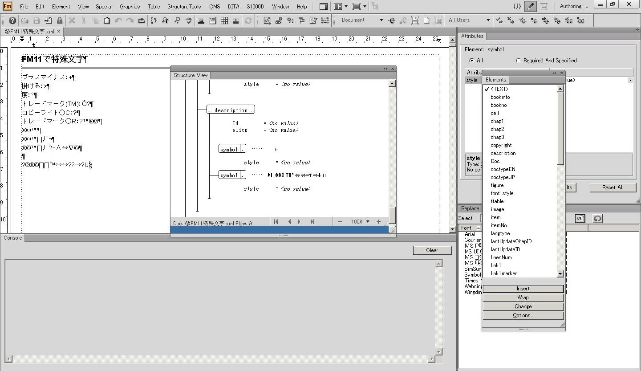Screen dimensions: 641x371
Task: Select the All attributes radio button
Action: (x=472, y=61)
